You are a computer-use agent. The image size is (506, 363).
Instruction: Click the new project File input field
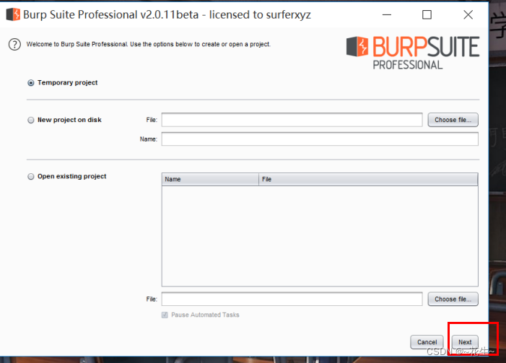pyautogui.click(x=292, y=120)
